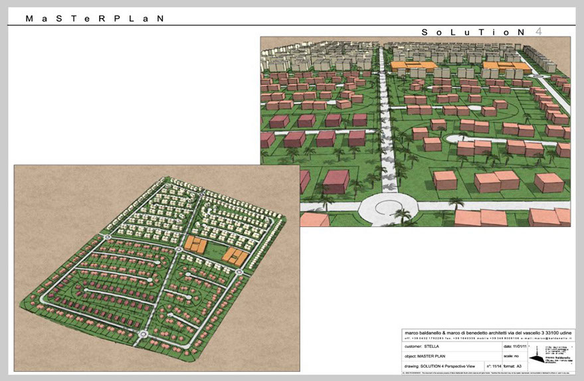Click the SOLUTION heading text
The image size is (584, 381).
click(474, 32)
